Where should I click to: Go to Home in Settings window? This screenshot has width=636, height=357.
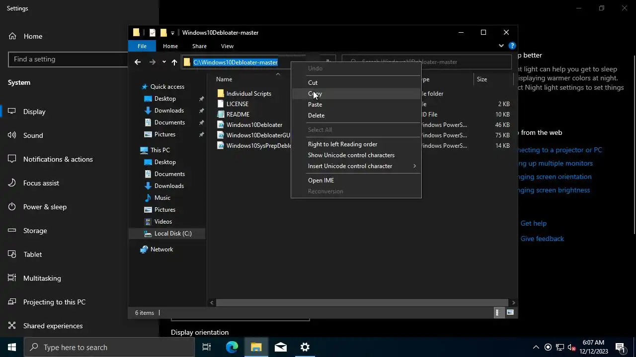click(33, 36)
